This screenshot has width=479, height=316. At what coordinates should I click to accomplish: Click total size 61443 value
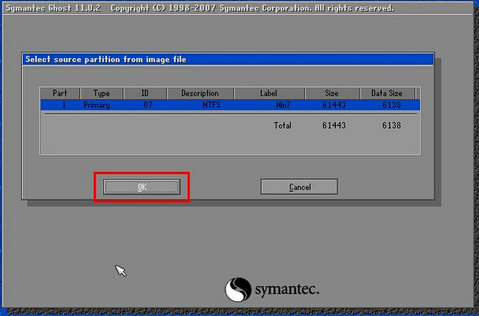pos(334,125)
